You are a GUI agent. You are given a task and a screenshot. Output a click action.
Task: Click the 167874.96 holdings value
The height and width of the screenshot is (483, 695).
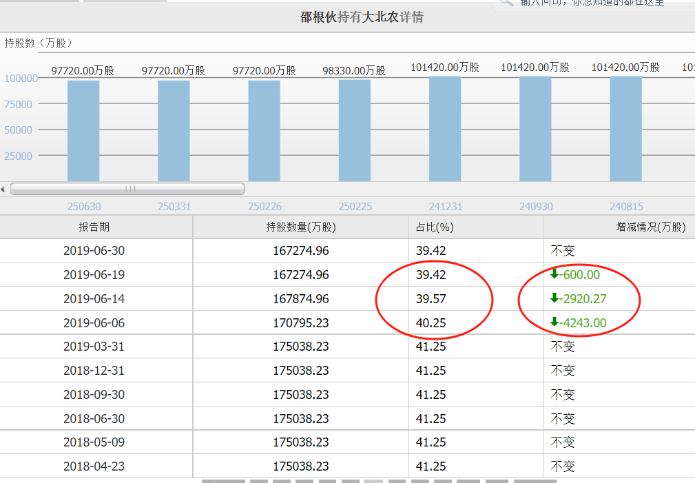(x=301, y=299)
